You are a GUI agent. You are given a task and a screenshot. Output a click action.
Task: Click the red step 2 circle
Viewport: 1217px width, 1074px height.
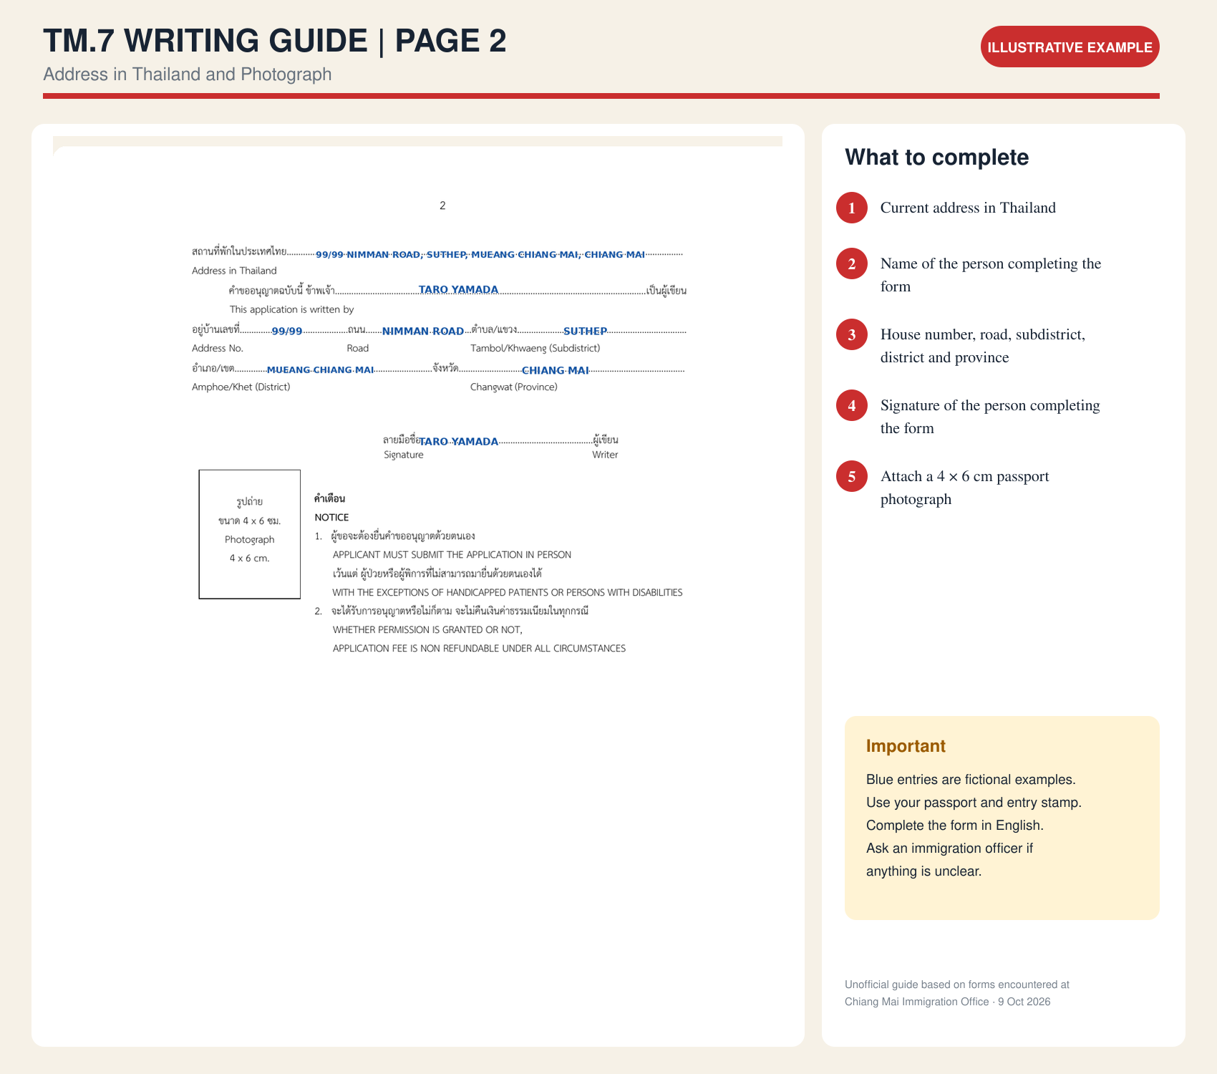[x=852, y=263]
